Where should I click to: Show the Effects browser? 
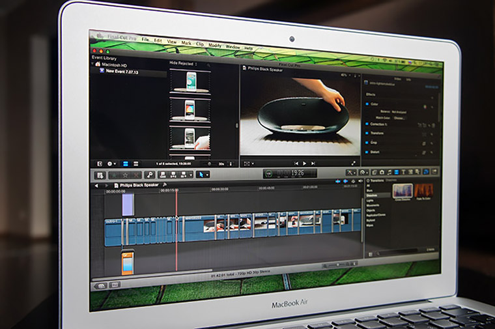(x=375, y=172)
